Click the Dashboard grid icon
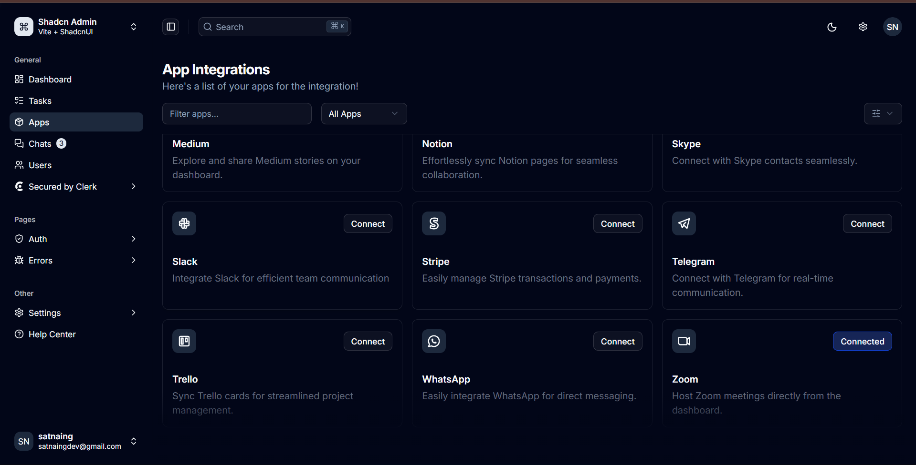This screenshot has width=916, height=465. coord(19,79)
